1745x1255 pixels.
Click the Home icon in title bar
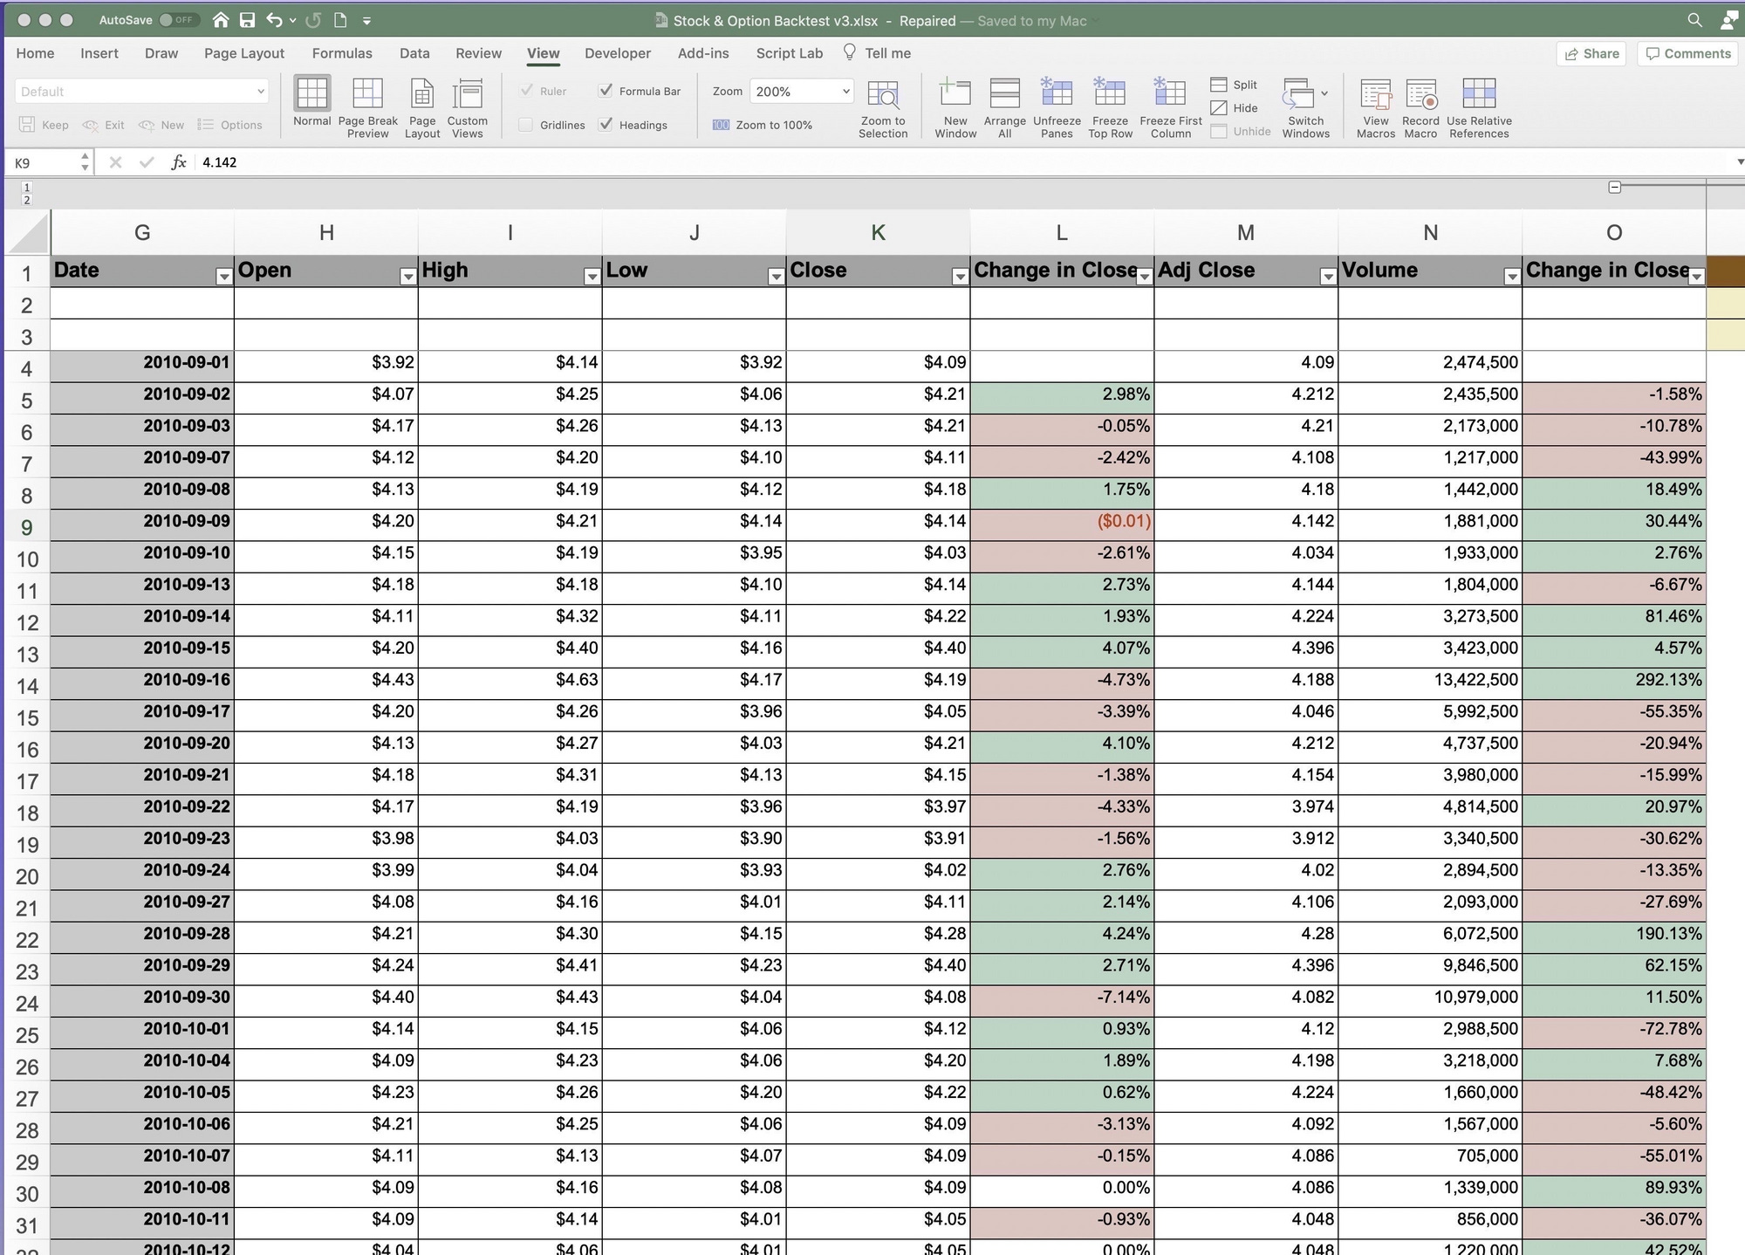tap(221, 19)
